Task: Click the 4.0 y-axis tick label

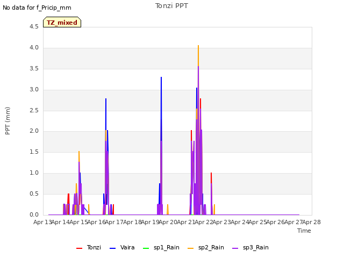Action: tap(34, 48)
